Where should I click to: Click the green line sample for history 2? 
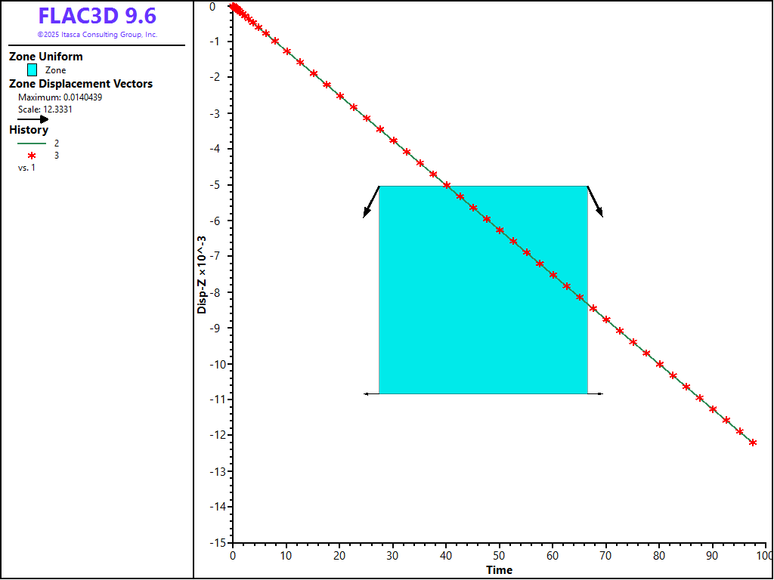click(x=32, y=143)
